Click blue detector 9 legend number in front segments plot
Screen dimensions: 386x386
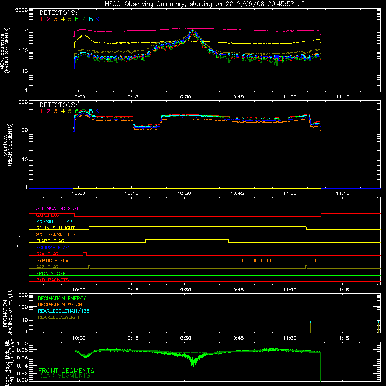[98, 19]
